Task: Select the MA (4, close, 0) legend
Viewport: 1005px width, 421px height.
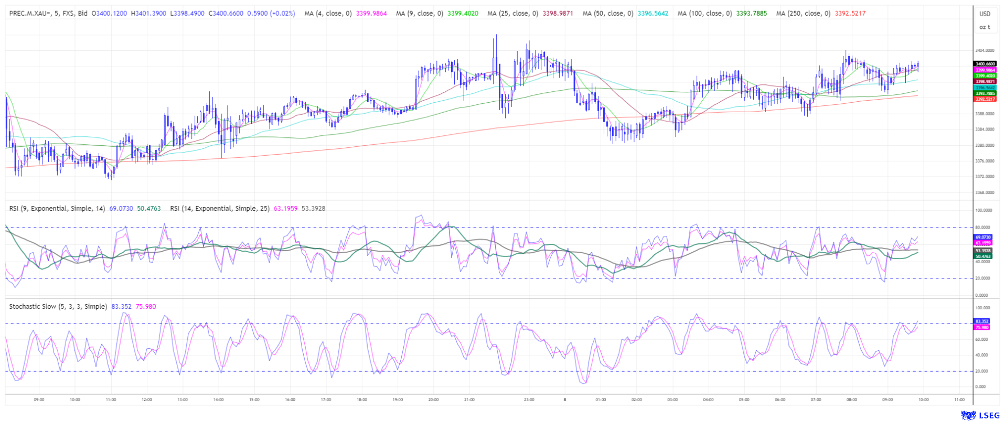Action: (x=328, y=13)
